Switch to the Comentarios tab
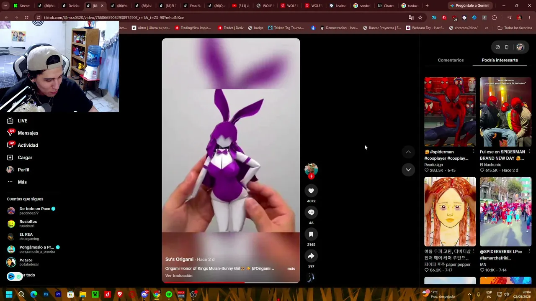536x301 pixels. [451, 60]
